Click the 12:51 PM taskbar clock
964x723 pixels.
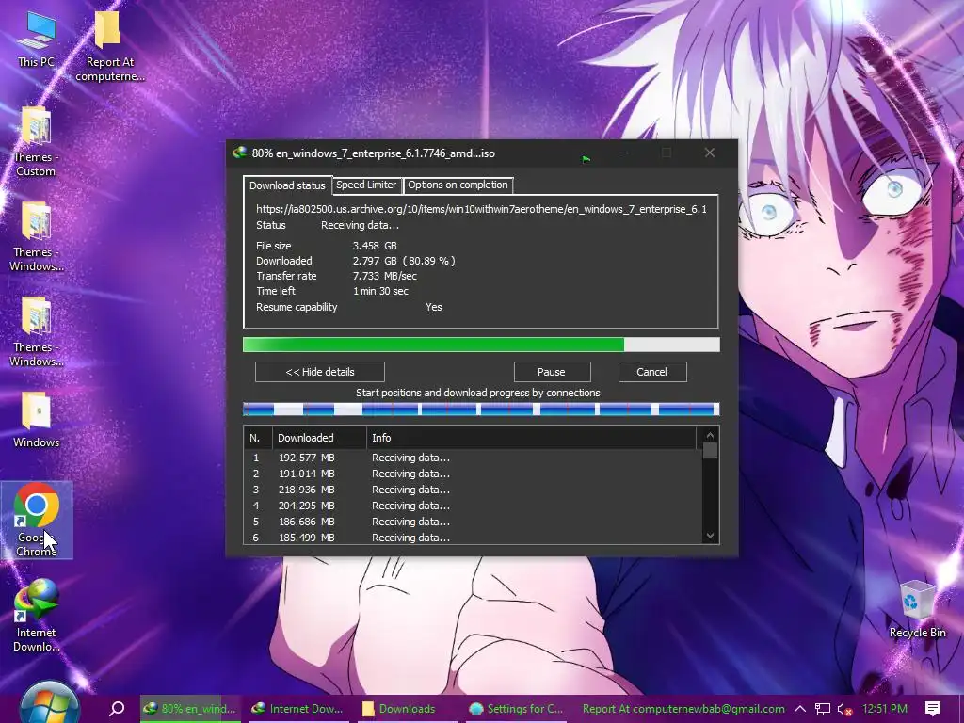pyautogui.click(x=885, y=709)
